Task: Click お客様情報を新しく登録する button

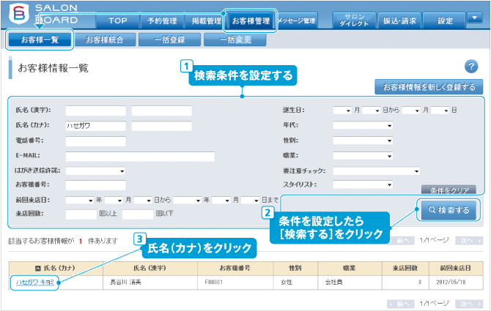Action: click(x=429, y=87)
